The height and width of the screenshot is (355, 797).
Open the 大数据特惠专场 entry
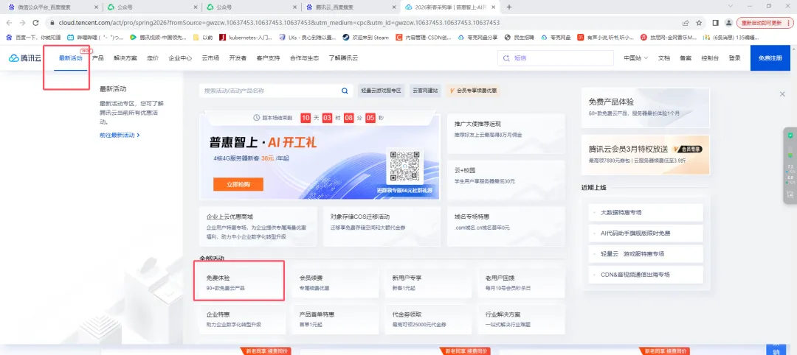(646, 213)
